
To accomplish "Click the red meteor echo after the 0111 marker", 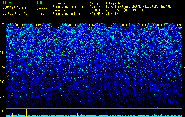I will [x=26, y=94].
